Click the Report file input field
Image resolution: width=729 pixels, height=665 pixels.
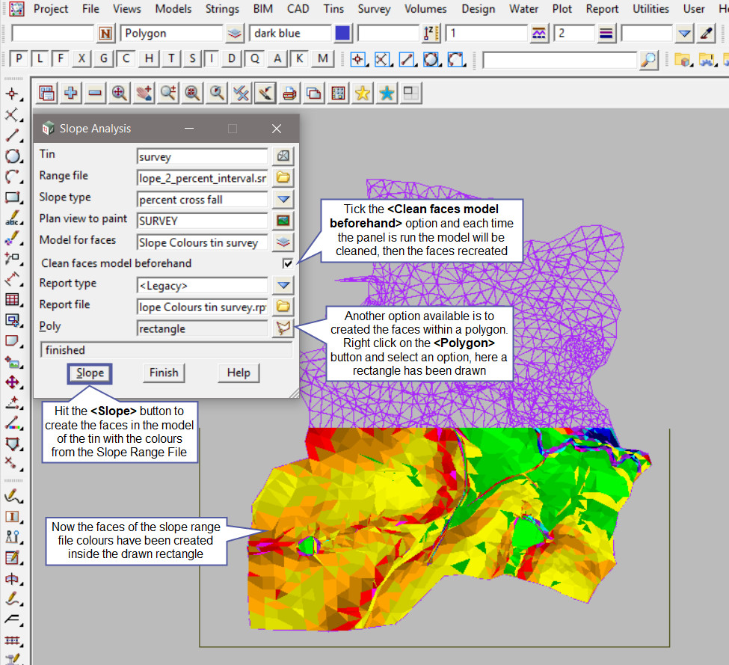pos(203,307)
